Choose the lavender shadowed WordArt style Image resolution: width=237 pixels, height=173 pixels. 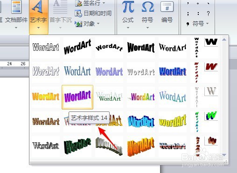tap(109, 72)
